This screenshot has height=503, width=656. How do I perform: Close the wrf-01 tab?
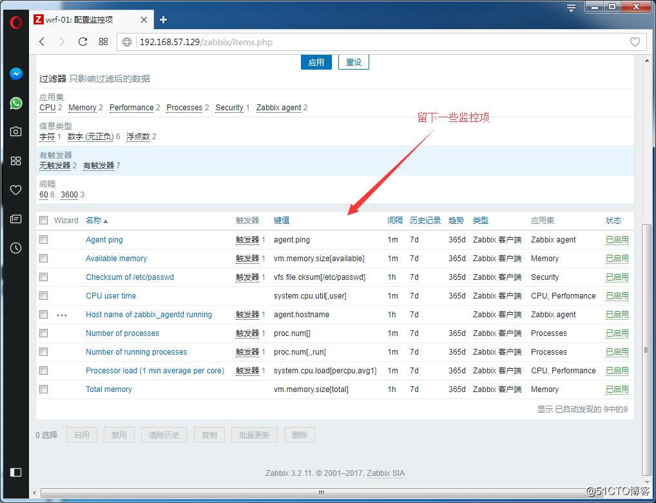(x=144, y=20)
